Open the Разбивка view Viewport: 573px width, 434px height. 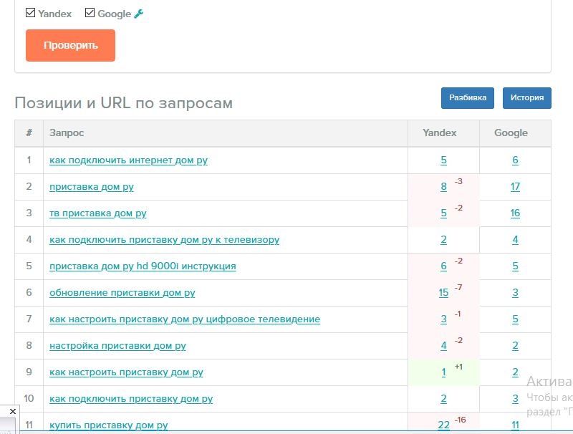[467, 97]
